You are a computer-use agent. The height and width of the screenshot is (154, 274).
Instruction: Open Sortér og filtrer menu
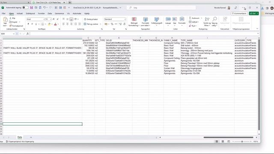click(207, 22)
